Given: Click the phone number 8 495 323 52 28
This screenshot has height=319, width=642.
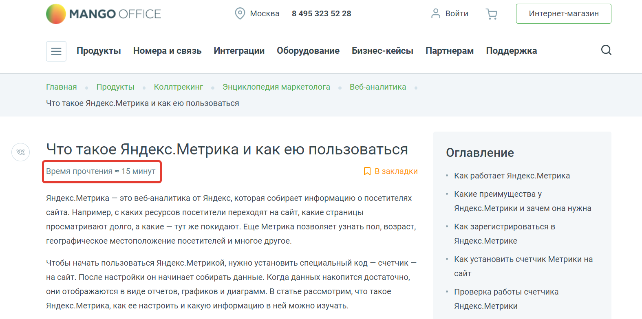Looking at the screenshot, I should [321, 13].
